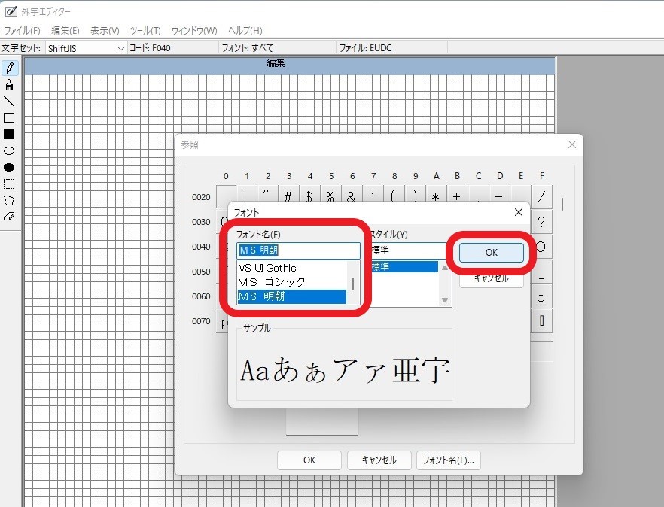Click the スタイル text field
This screenshot has height=507, width=664.
(408, 250)
